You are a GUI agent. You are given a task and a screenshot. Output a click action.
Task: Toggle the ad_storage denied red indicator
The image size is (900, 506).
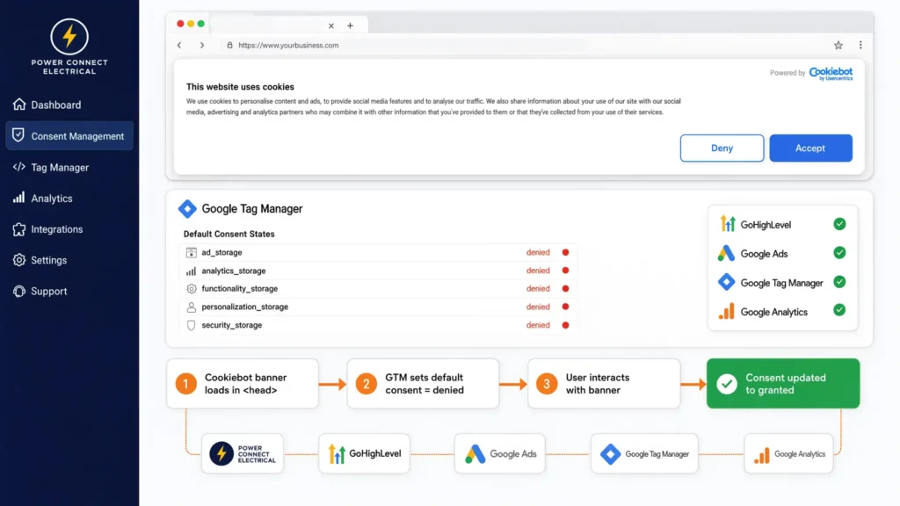(565, 252)
